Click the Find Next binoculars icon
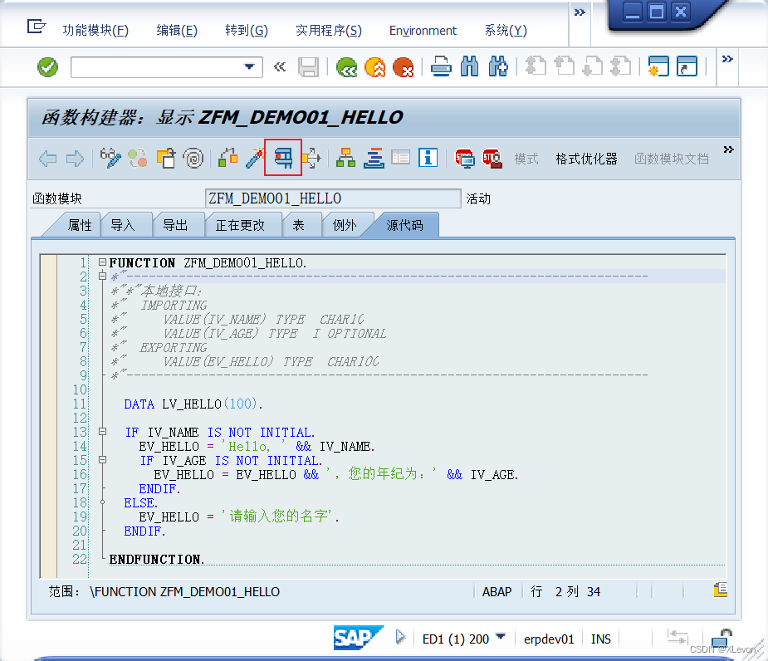Image resolution: width=768 pixels, height=661 pixels. 498,66
